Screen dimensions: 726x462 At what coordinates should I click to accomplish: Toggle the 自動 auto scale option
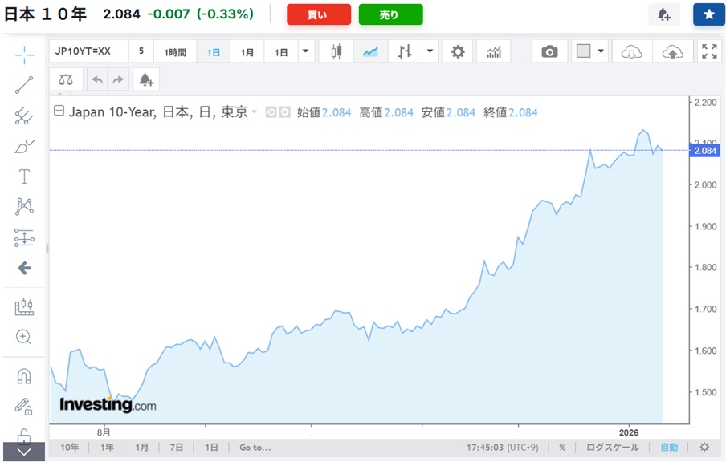pyautogui.click(x=669, y=447)
